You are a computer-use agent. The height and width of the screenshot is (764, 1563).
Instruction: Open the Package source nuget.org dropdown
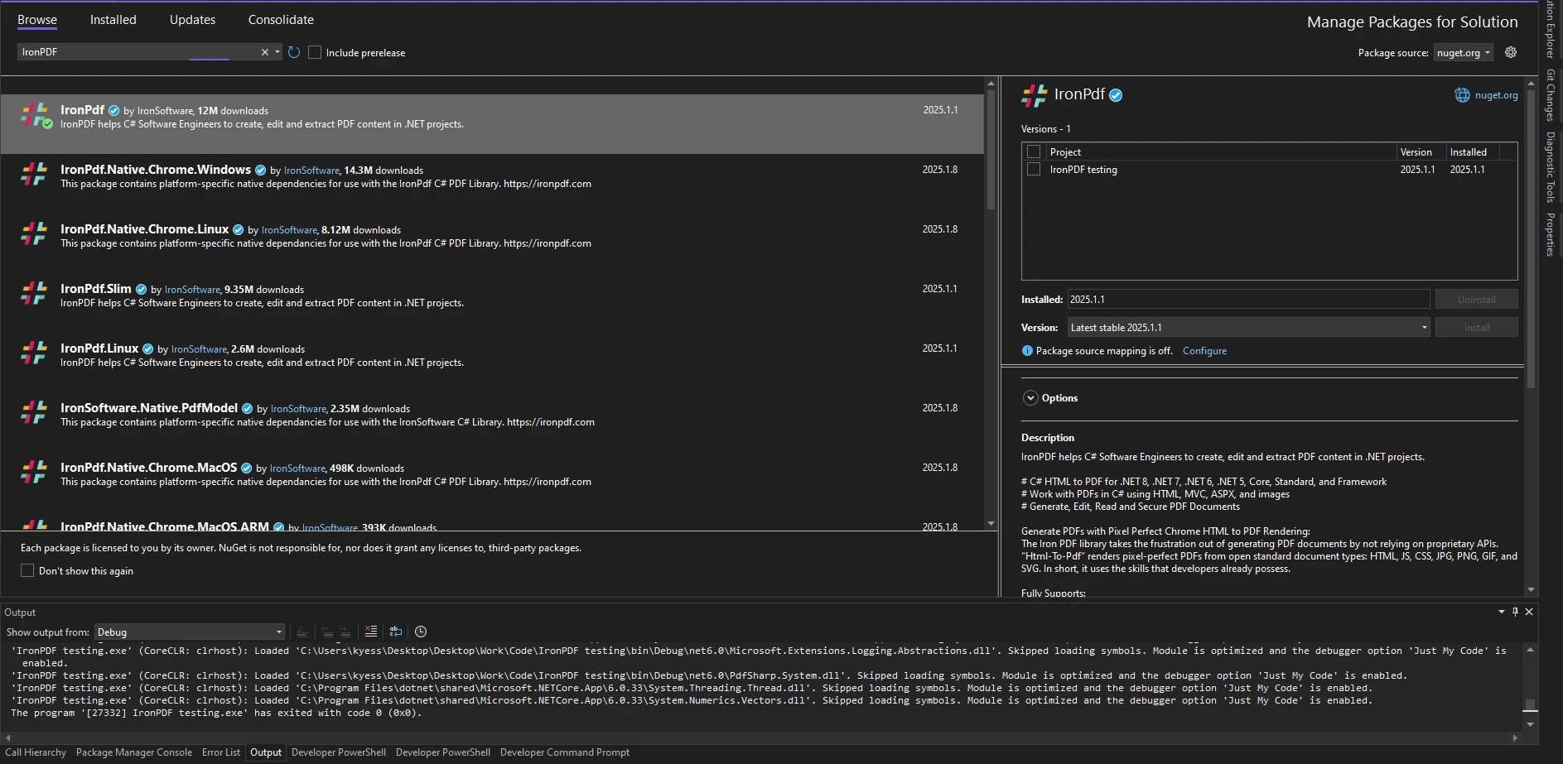coord(1463,52)
